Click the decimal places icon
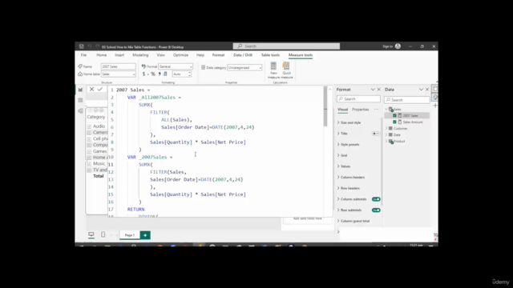Image resolution: width=513 pixels, height=288 pixels. tap(165, 74)
